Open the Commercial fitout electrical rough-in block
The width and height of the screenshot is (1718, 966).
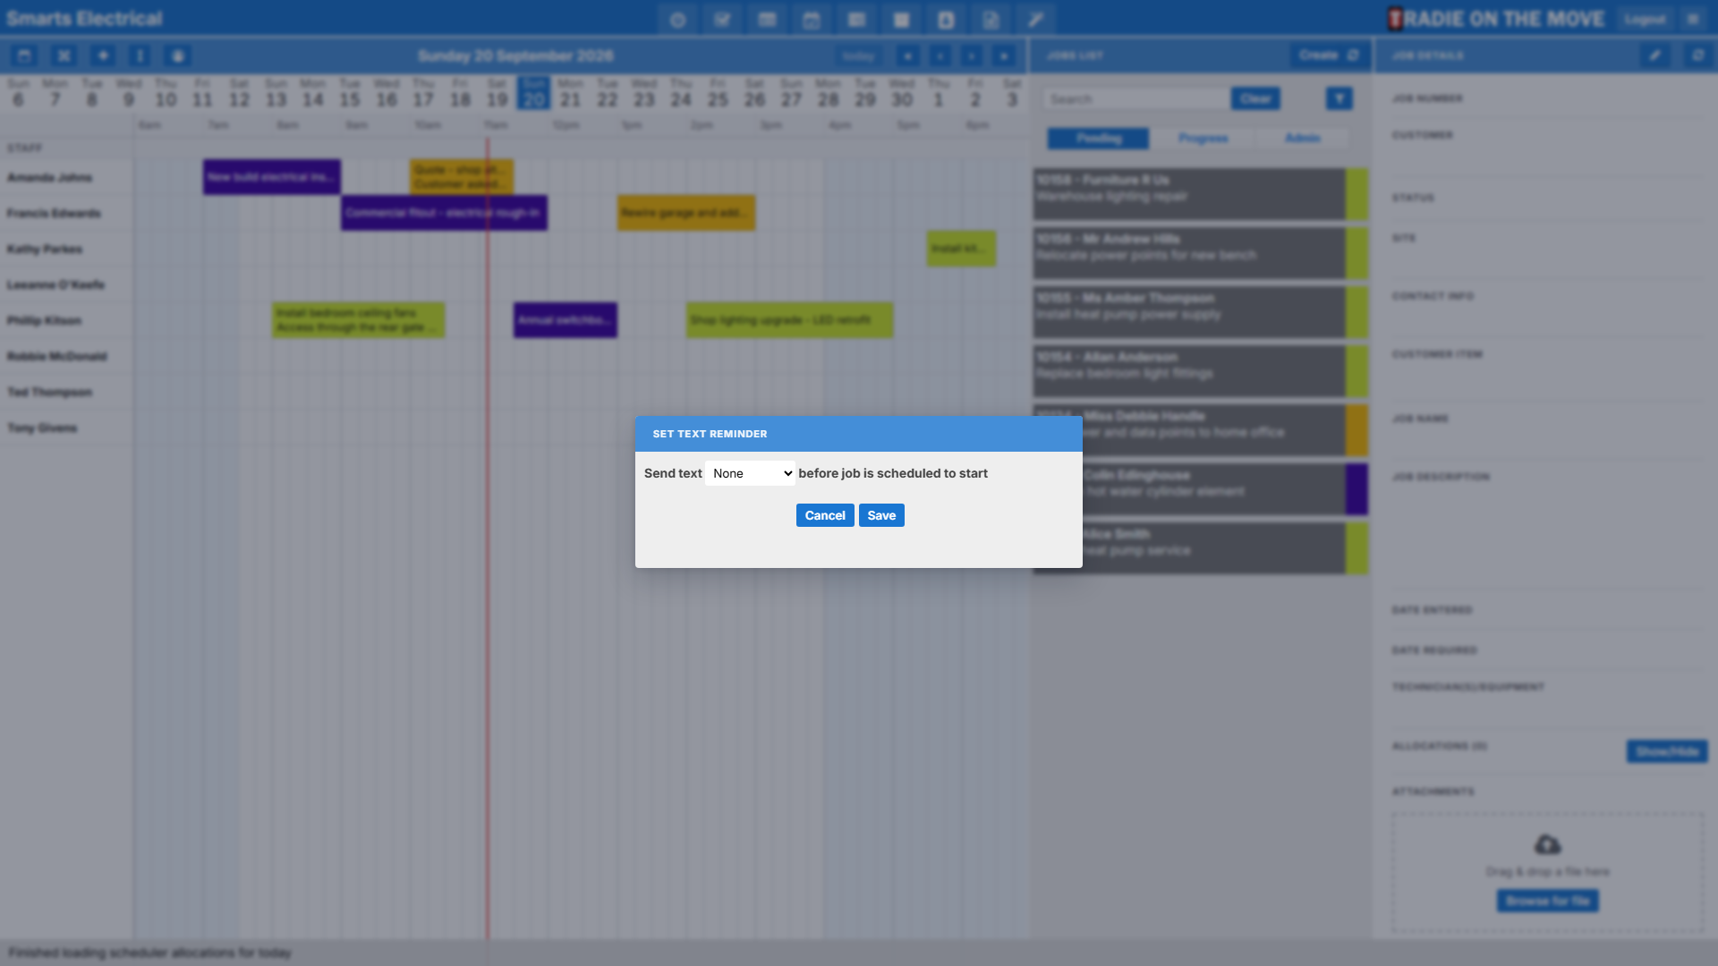444,213
